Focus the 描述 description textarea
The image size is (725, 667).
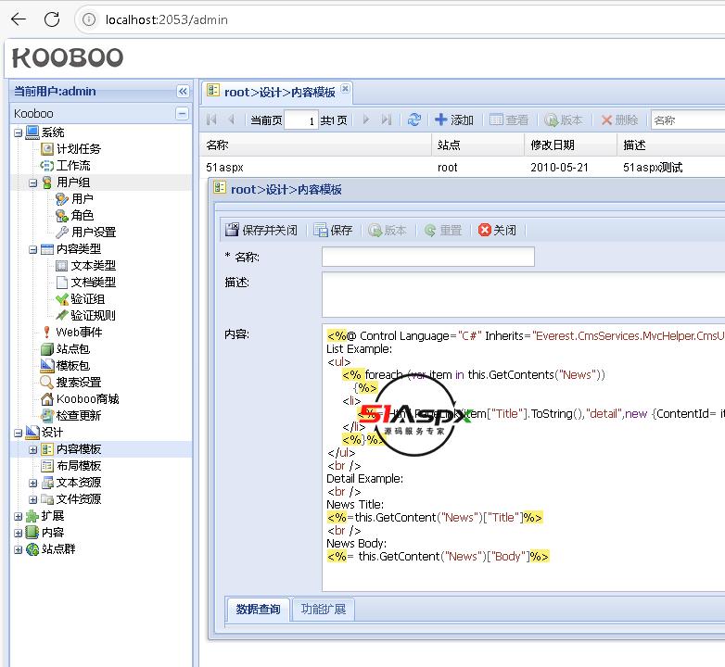pyautogui.click(x=524, y=295)
